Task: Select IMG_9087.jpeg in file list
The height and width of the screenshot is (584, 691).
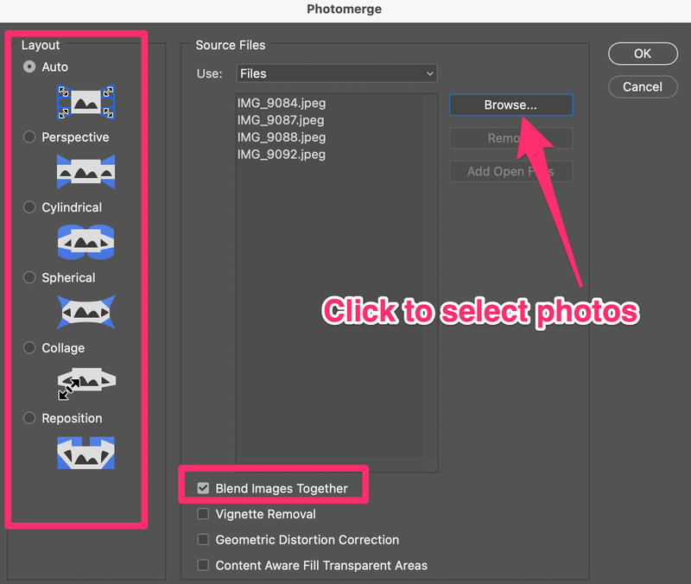Action: pos(282,120)
